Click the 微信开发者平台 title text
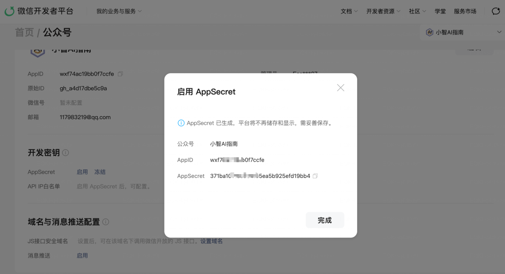Image resolution: width=505 pixels, height=274 pixels. (x=45, y=11)
